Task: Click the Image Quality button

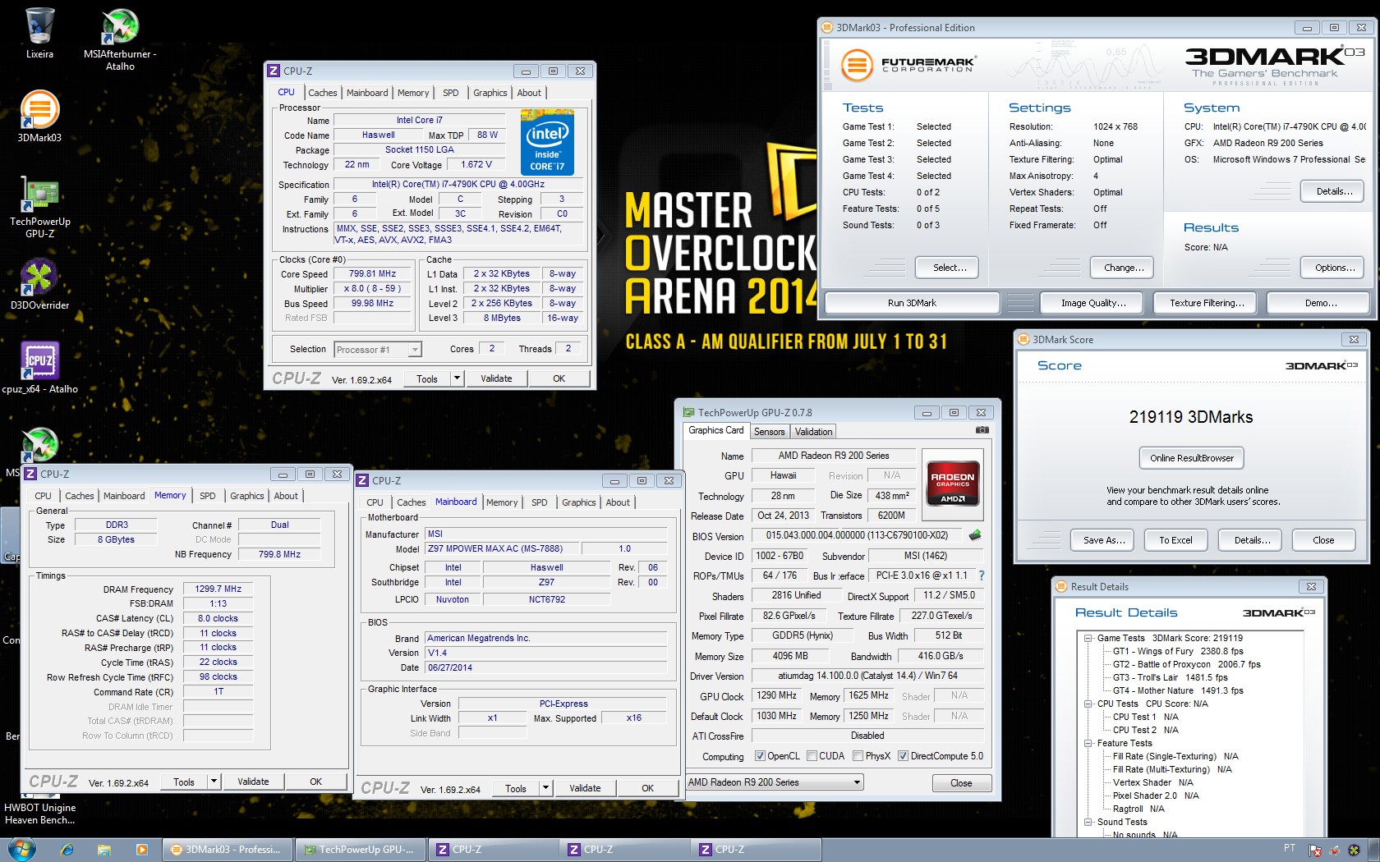Action: coord(1093,303)
